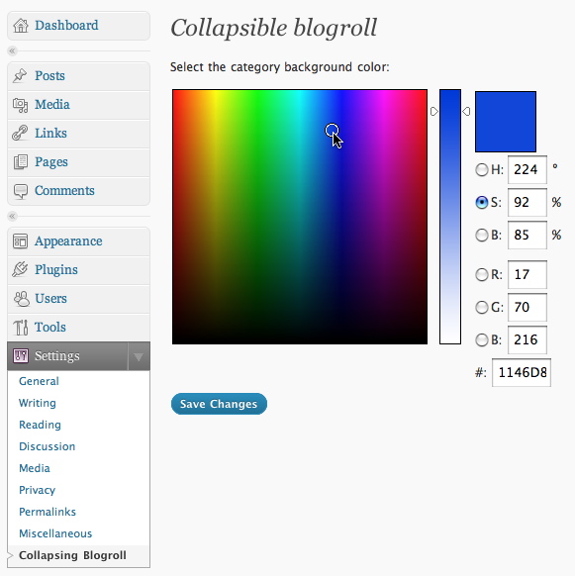
Task: Collapse the menu using the arrow below Comments
Action: click(x=12, y=216)
